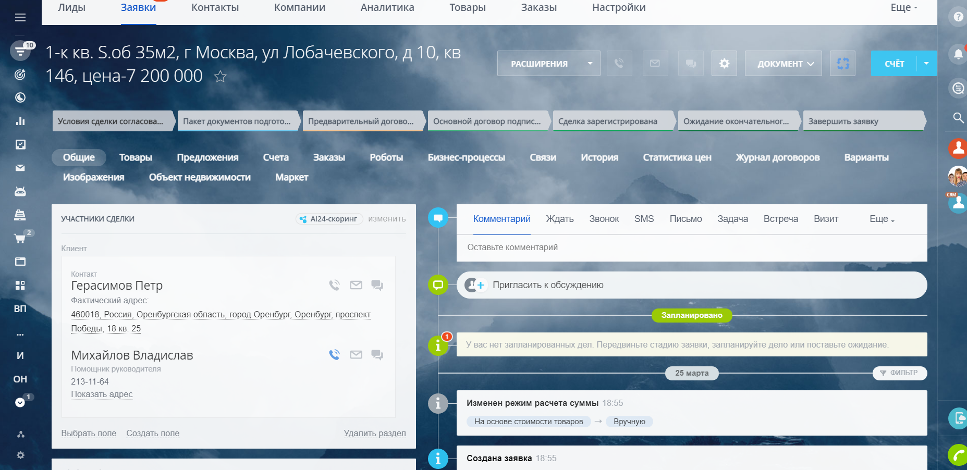Call Михайлов Владислав with phone icon
Viewport: 967px width, 470px height.
335,355
